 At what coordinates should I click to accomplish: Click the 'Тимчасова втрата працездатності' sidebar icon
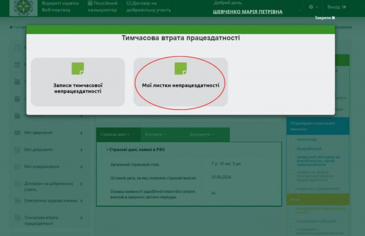click(17, 218)
